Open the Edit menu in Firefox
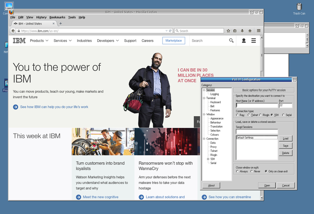Viewport: 314px width, 214px height. coord(21,17)
